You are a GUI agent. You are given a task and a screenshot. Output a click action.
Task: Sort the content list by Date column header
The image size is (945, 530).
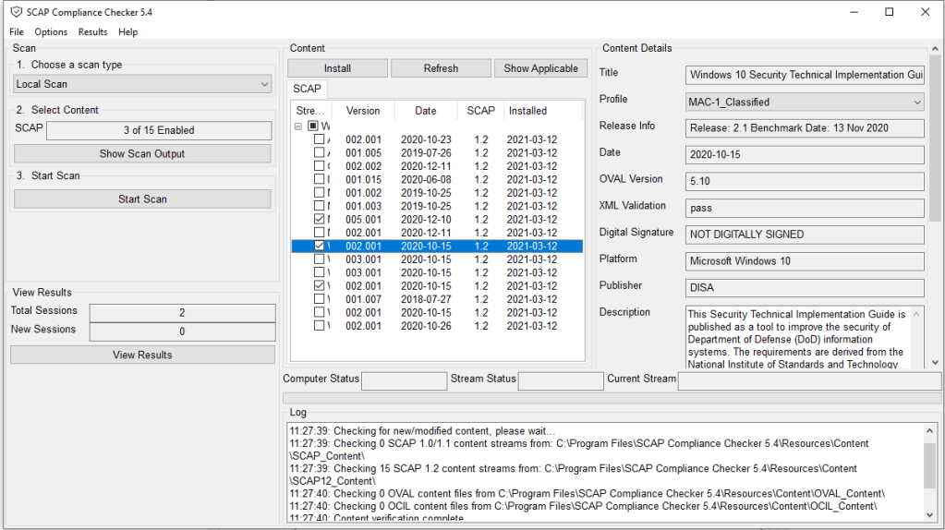(425, 111)
